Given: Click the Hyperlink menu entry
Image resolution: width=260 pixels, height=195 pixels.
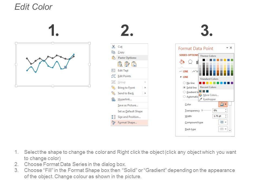Looking at the screenshot, I should (124, 99).
